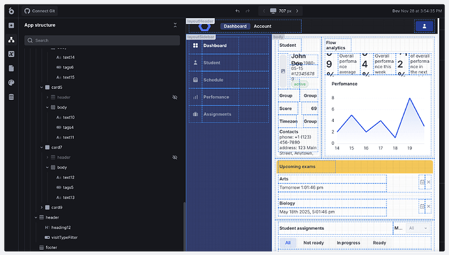The image size is (449, 255).
Task: Select the All filter in assignments
Action: click(x=288, y=243)
